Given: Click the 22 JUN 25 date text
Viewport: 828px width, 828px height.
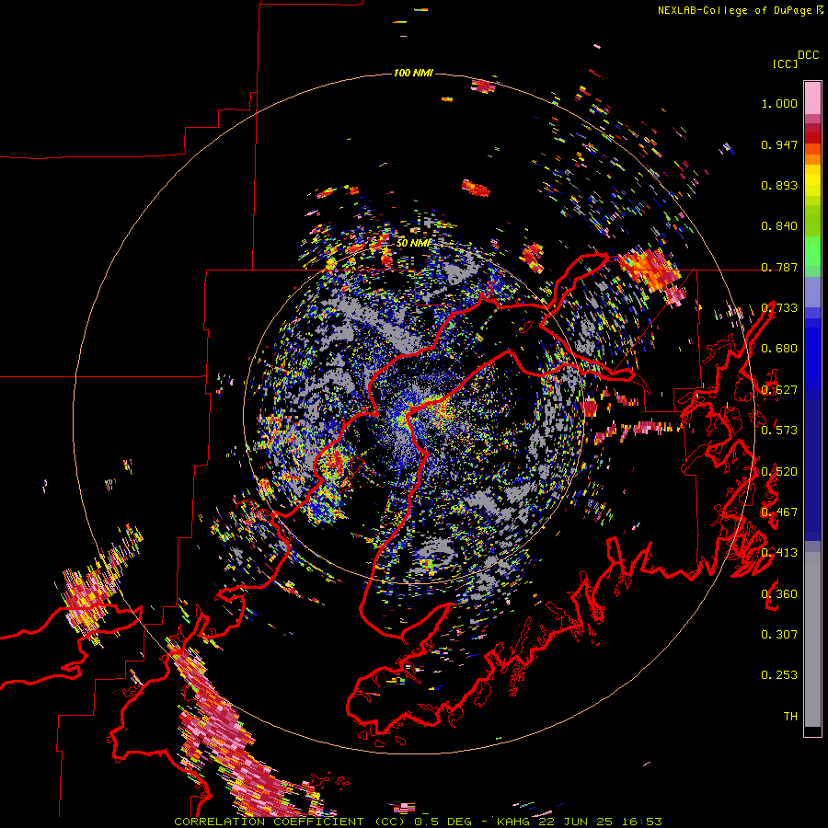Looking at the screenshot, I should coord(578,822).
